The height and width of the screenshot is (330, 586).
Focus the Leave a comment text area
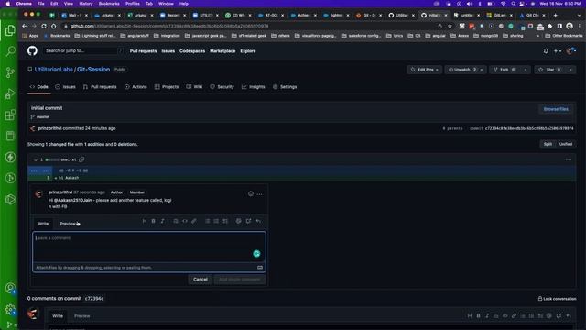[x=149, y=247]
